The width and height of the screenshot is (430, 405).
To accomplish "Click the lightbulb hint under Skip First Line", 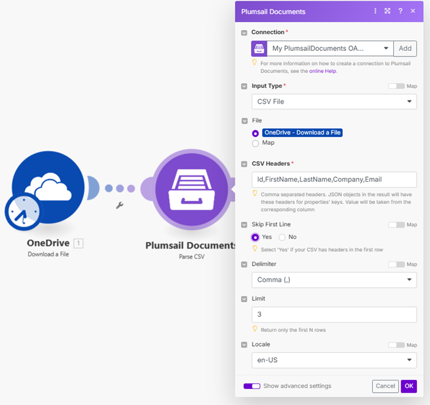I will point(255,249).
